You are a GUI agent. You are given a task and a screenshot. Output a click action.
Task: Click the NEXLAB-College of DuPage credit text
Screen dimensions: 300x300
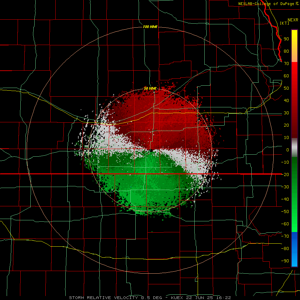coord(267,4)
